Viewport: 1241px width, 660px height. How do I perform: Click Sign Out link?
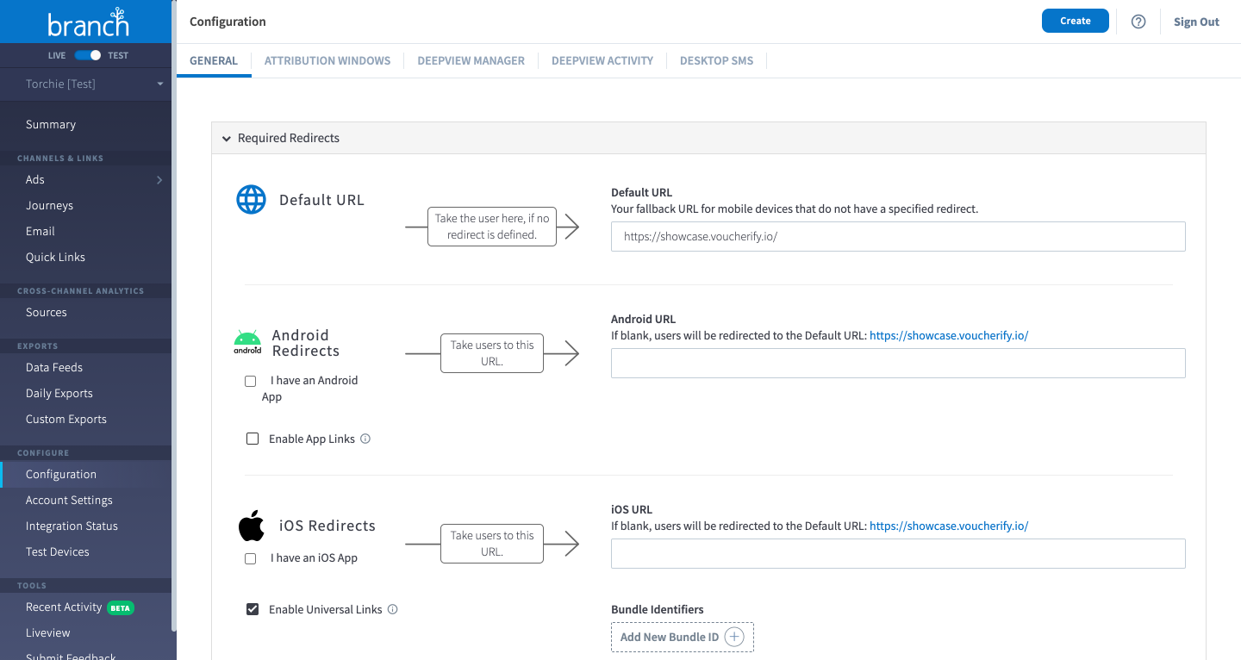(x=1196, y=22)
